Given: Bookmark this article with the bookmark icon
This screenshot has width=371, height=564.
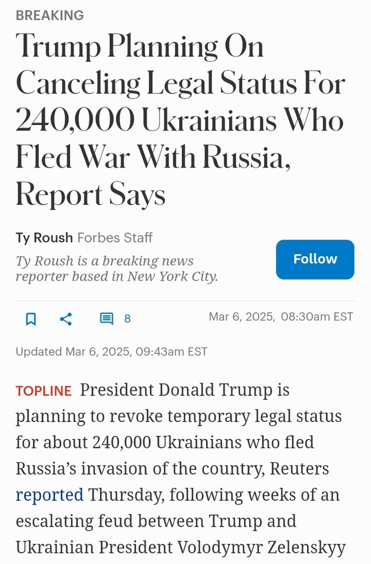Looking at the screenshot, I should point(31,319).
